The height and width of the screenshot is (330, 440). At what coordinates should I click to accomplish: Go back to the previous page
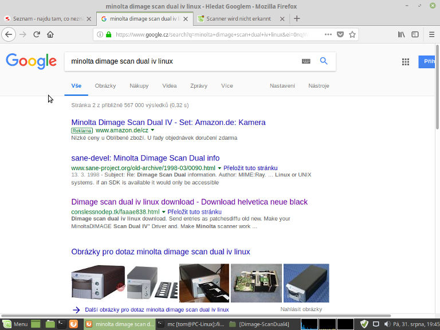[x=9, y=34]
